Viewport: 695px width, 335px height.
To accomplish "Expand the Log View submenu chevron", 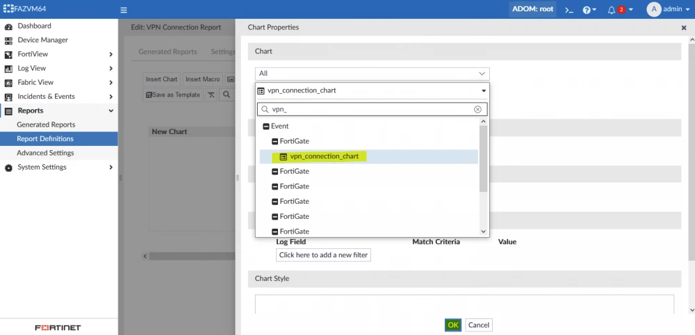I will (111, 69).
